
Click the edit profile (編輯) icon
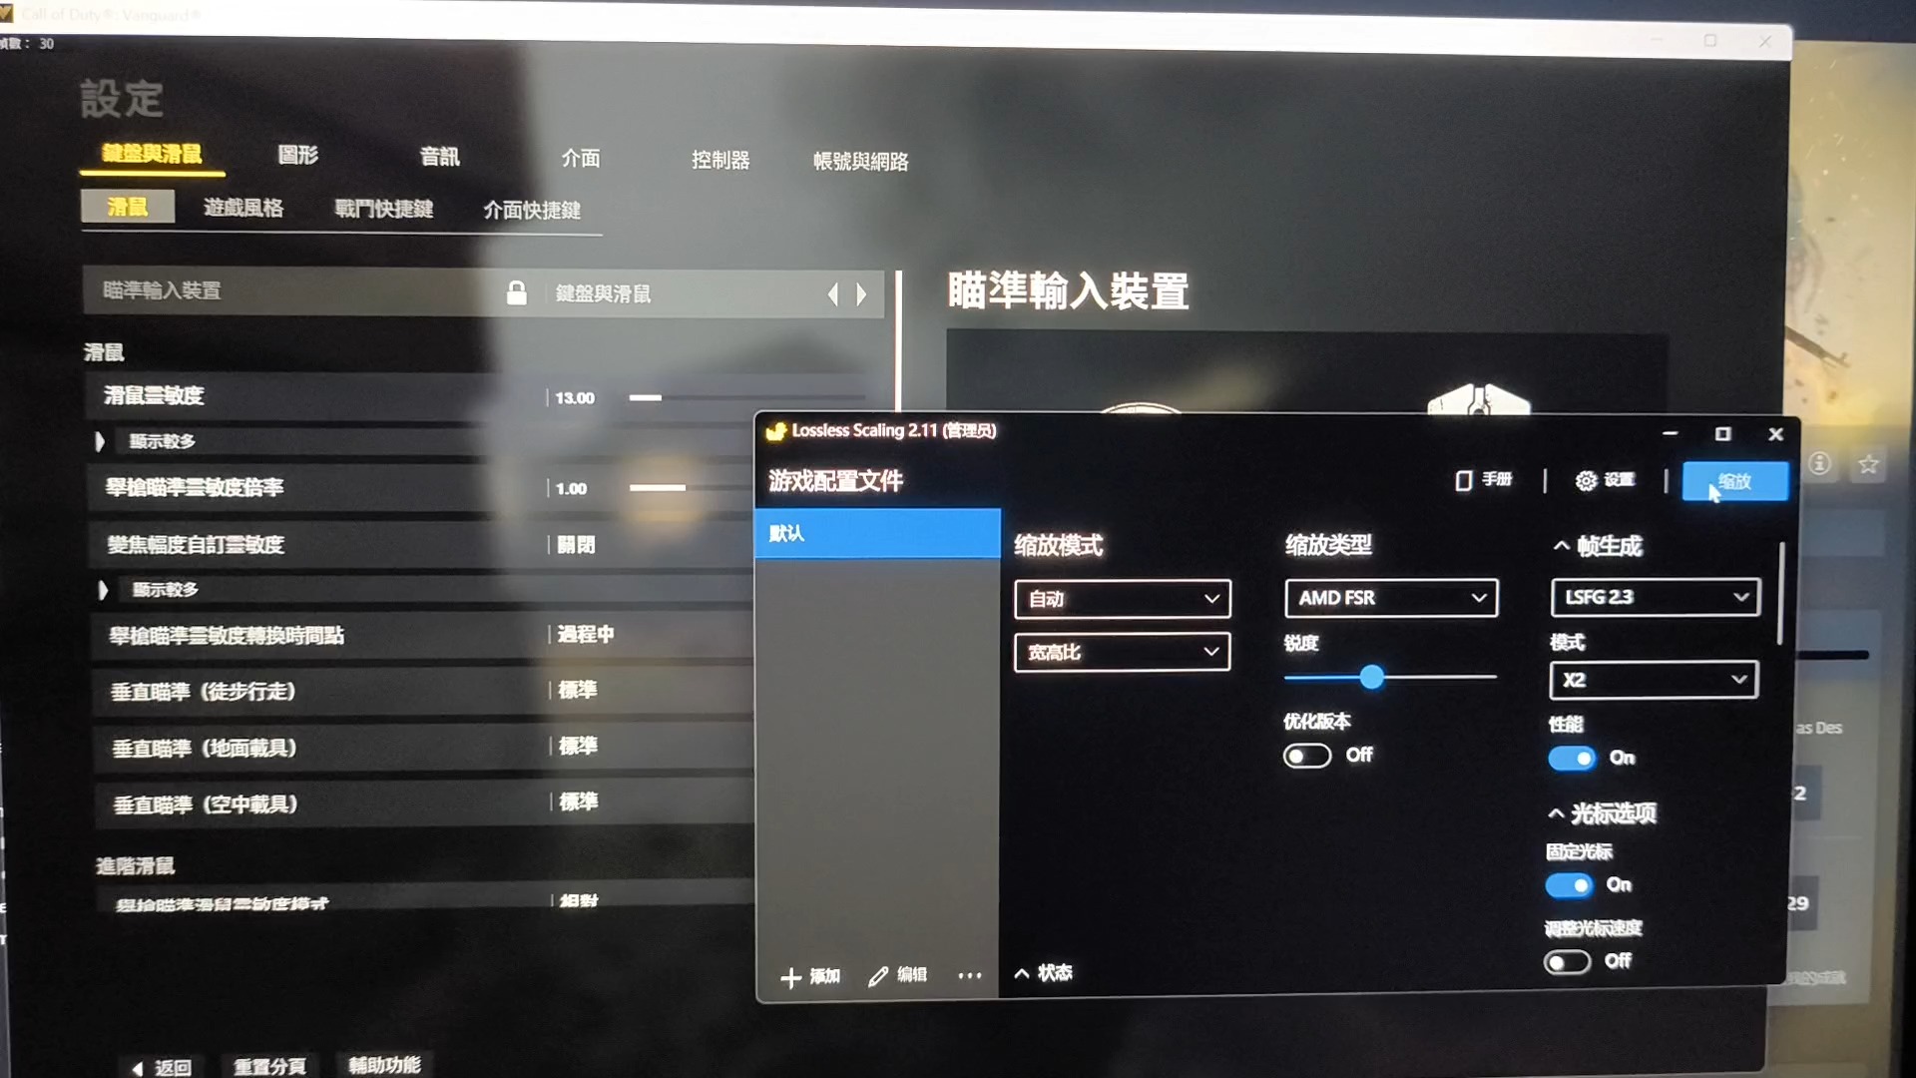click(x=901, y=974)
